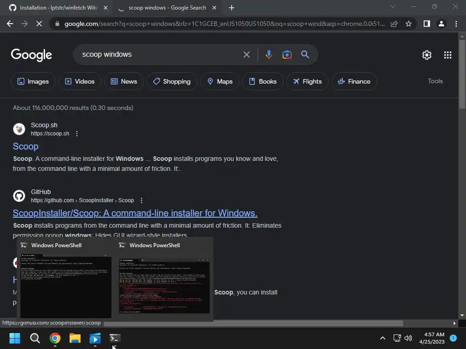Close the winfetch Wiki tab
This screenshot has width=466, height=349.
click(106, 8)
